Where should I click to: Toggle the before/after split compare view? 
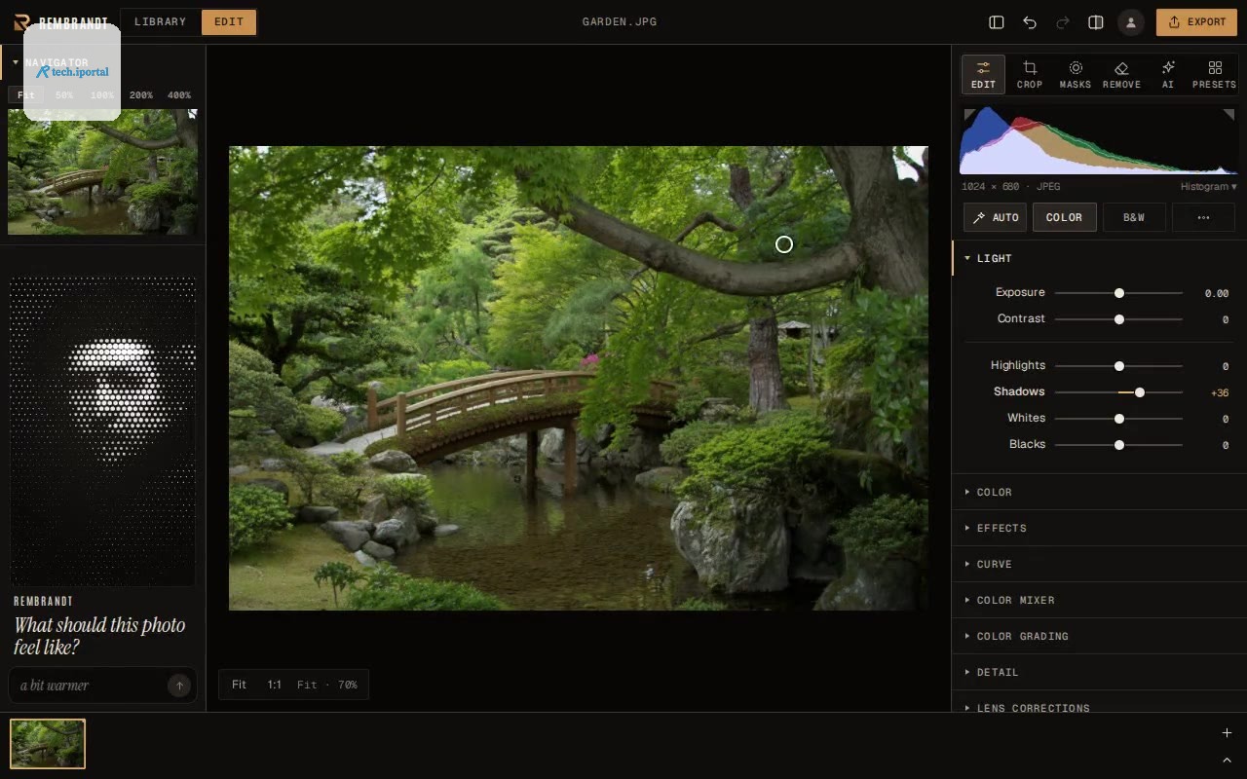[x=1096, y=21]
